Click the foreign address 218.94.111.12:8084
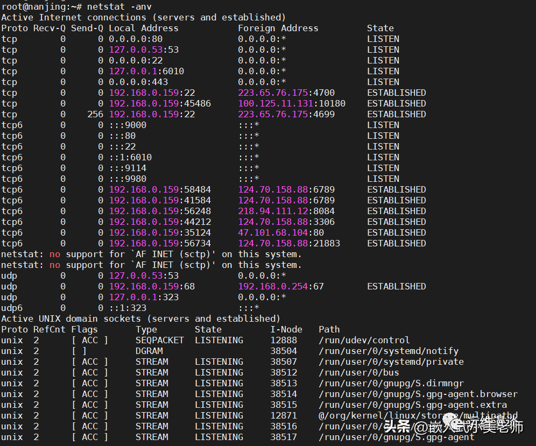Image resolution: width=536 pixels, height=446 pixels. (x=286, y=211)
